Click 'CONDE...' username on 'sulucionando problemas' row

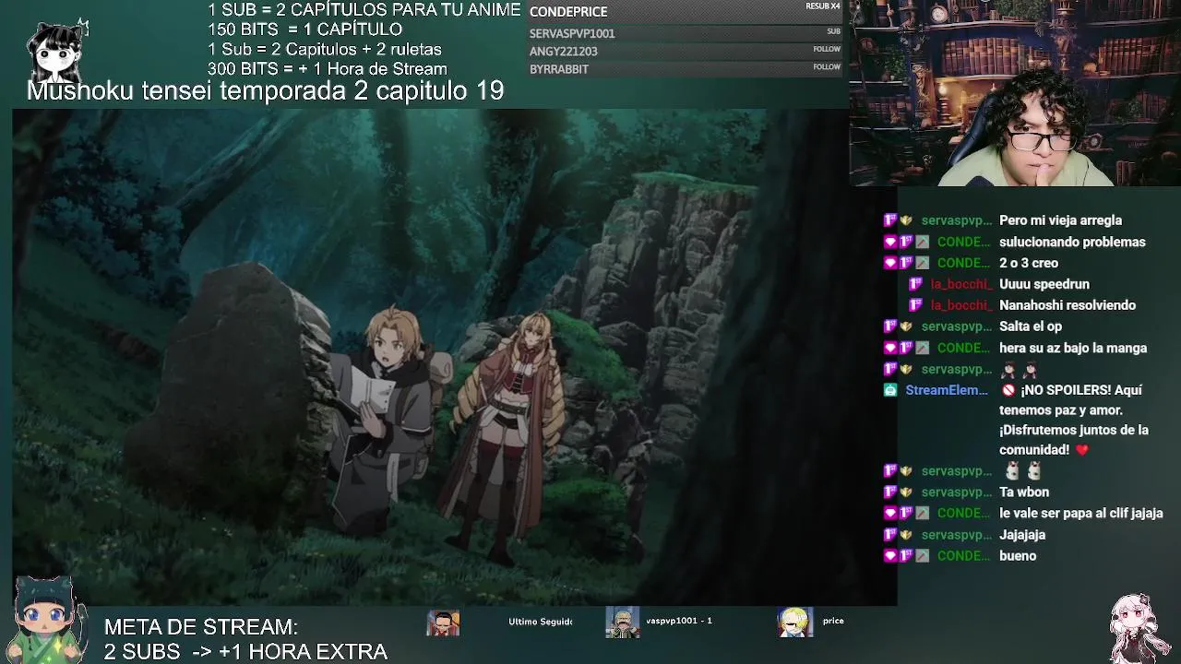click(963, 242)
